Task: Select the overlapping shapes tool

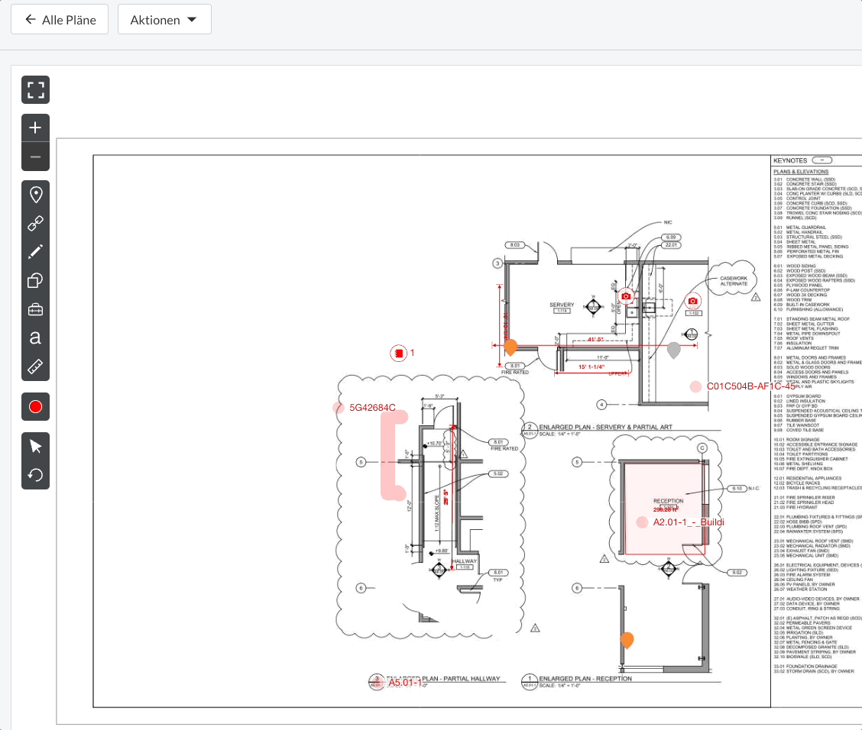Action: coord(35,281)
